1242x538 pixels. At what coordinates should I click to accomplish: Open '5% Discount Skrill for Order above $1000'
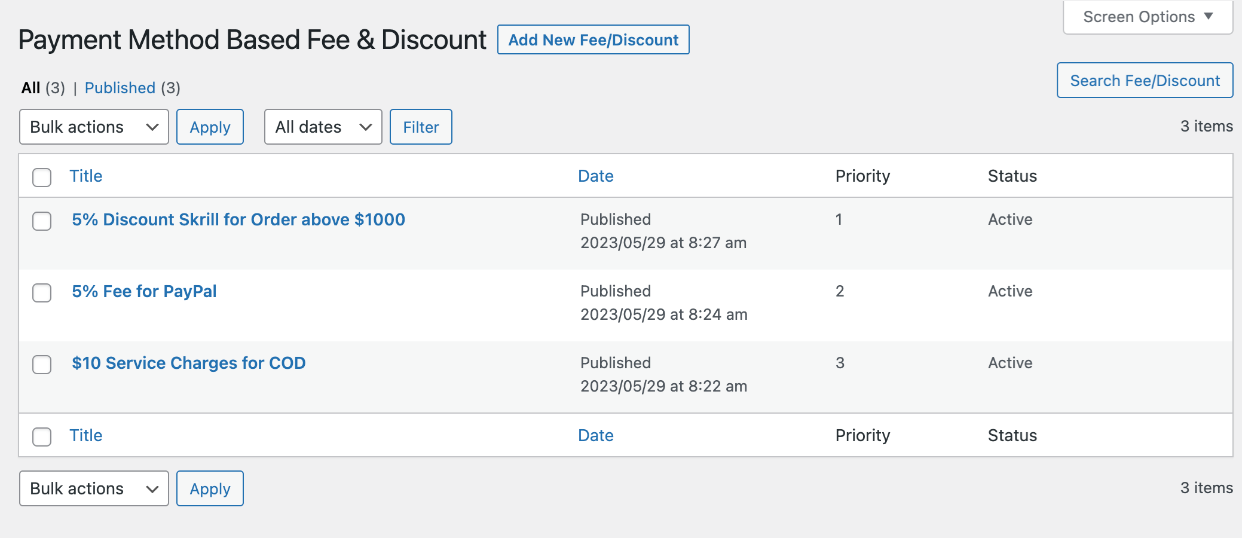[x=238, y=219]
